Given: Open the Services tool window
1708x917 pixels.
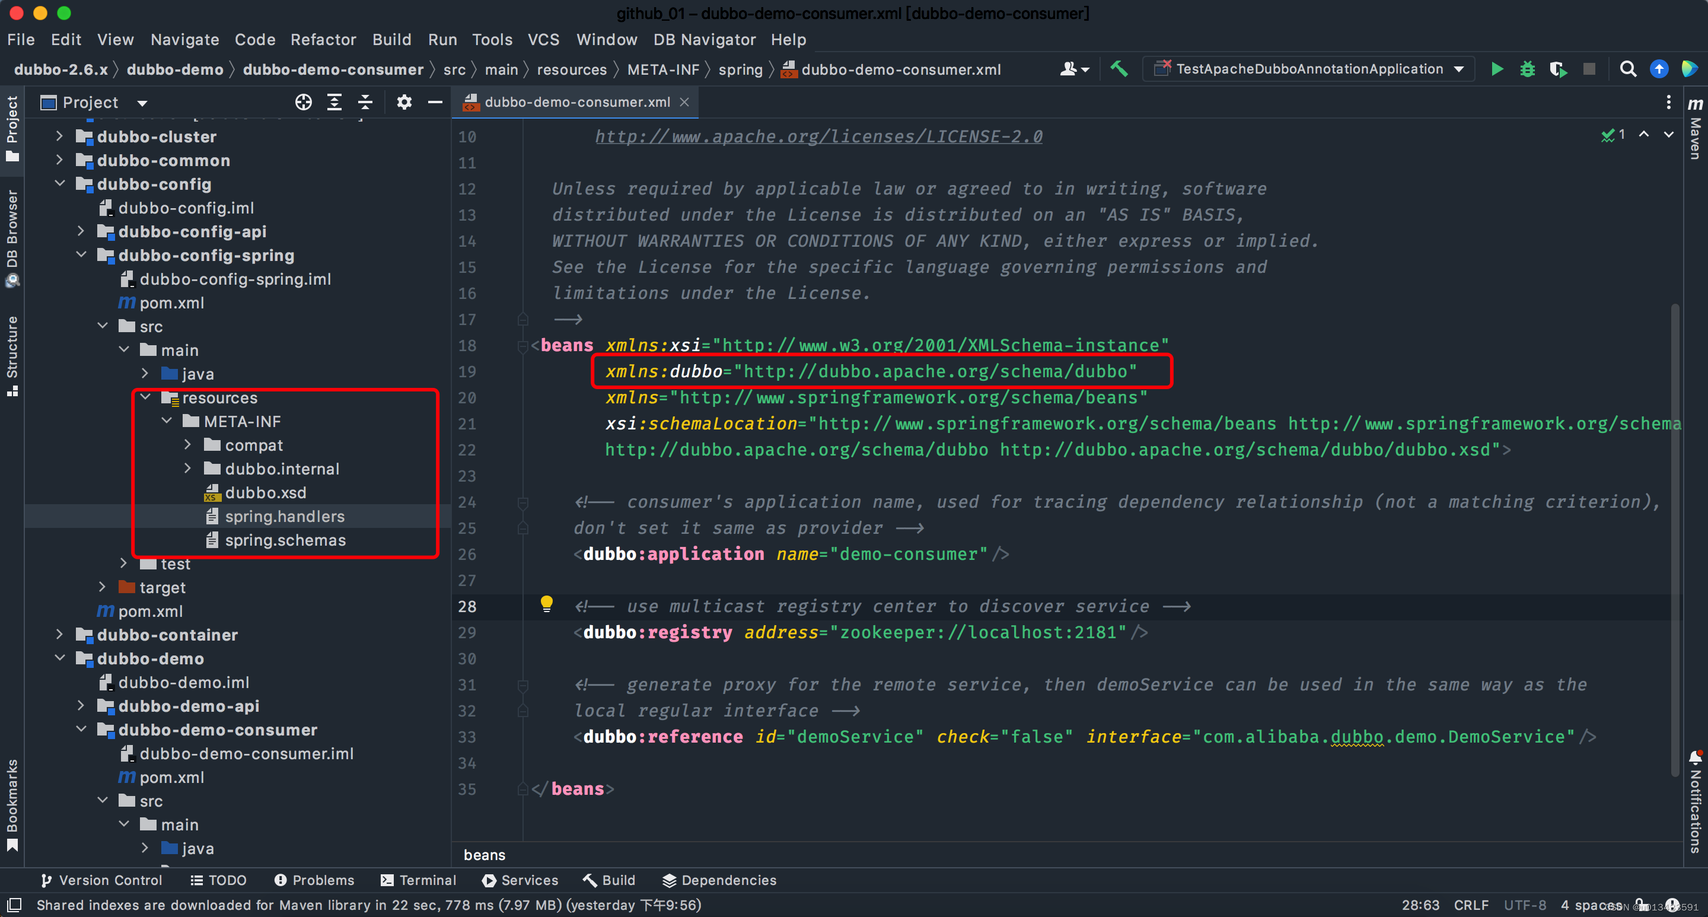Looking at the screenshot, I should click(521, 880).
